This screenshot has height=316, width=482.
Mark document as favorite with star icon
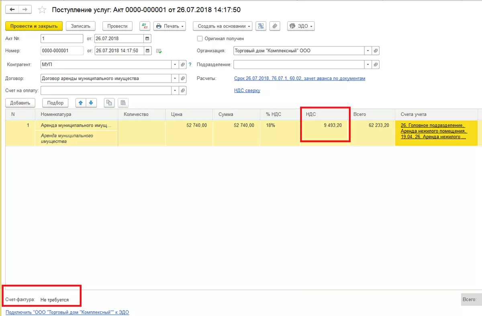pos(42,10)
